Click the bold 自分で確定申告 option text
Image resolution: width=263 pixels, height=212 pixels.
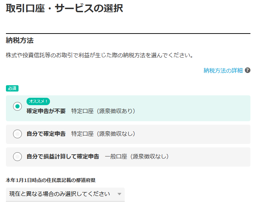tap(46, 134)
